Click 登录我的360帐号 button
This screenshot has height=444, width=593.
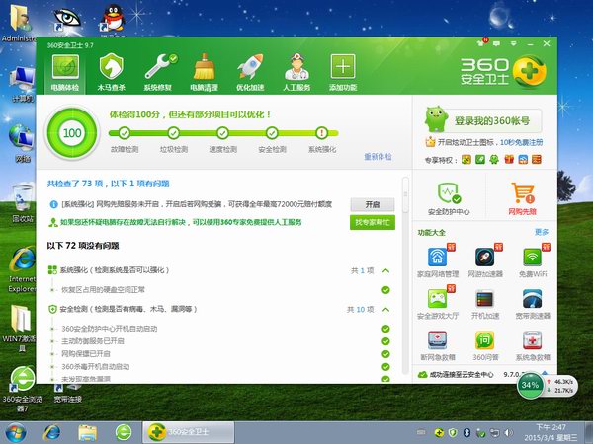[x=491, y=120]
